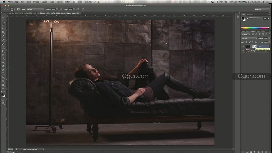
Task: Open the collapsed History panel icon
Action: click(238, 17)
